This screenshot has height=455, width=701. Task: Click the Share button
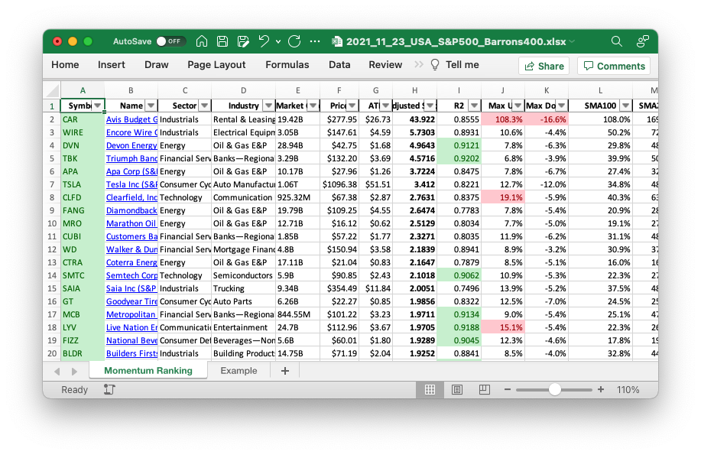pos(543,66)
